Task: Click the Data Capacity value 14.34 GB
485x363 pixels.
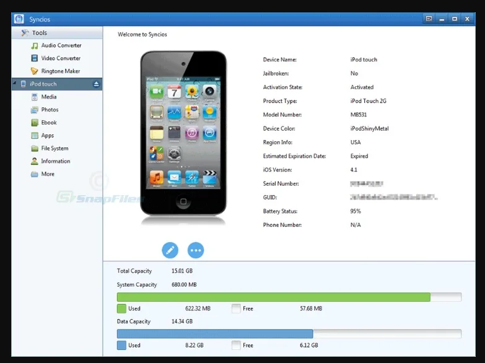Action: (182, 321)
